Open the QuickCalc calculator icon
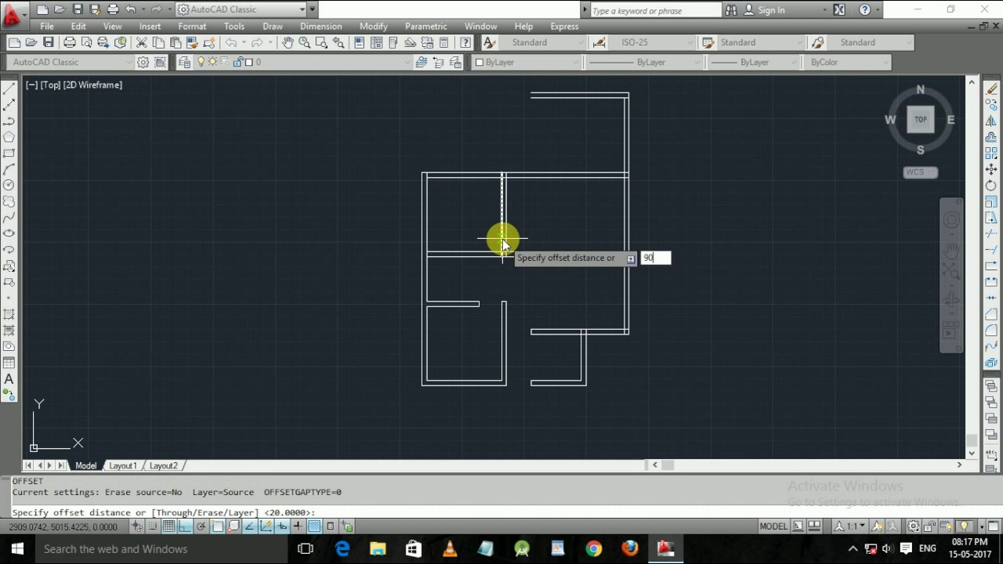This screenshot has width=1003, height=564. (x=444, y=42)
